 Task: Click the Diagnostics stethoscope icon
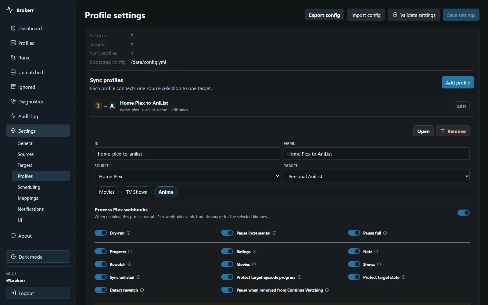pos(13,101)
